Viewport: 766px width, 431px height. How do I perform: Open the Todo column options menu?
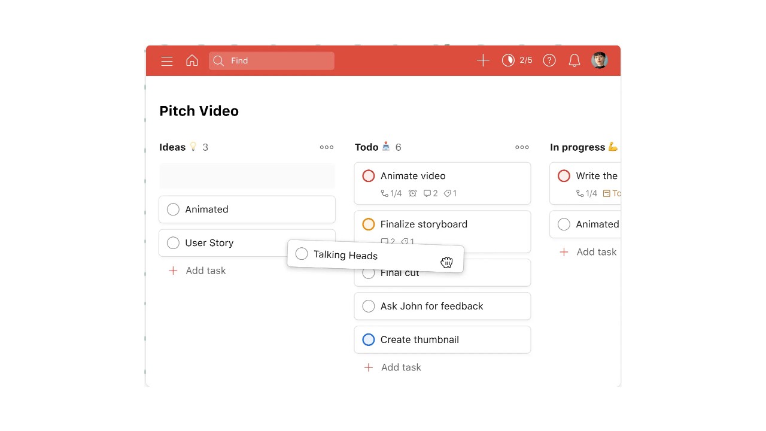click(522, 147)
